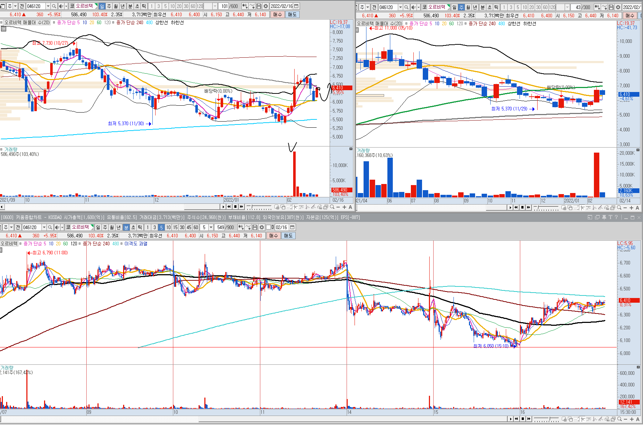Open settings gear in top-right chart toolbar
This screenshot has height=425, width=643.
point(618,7)
